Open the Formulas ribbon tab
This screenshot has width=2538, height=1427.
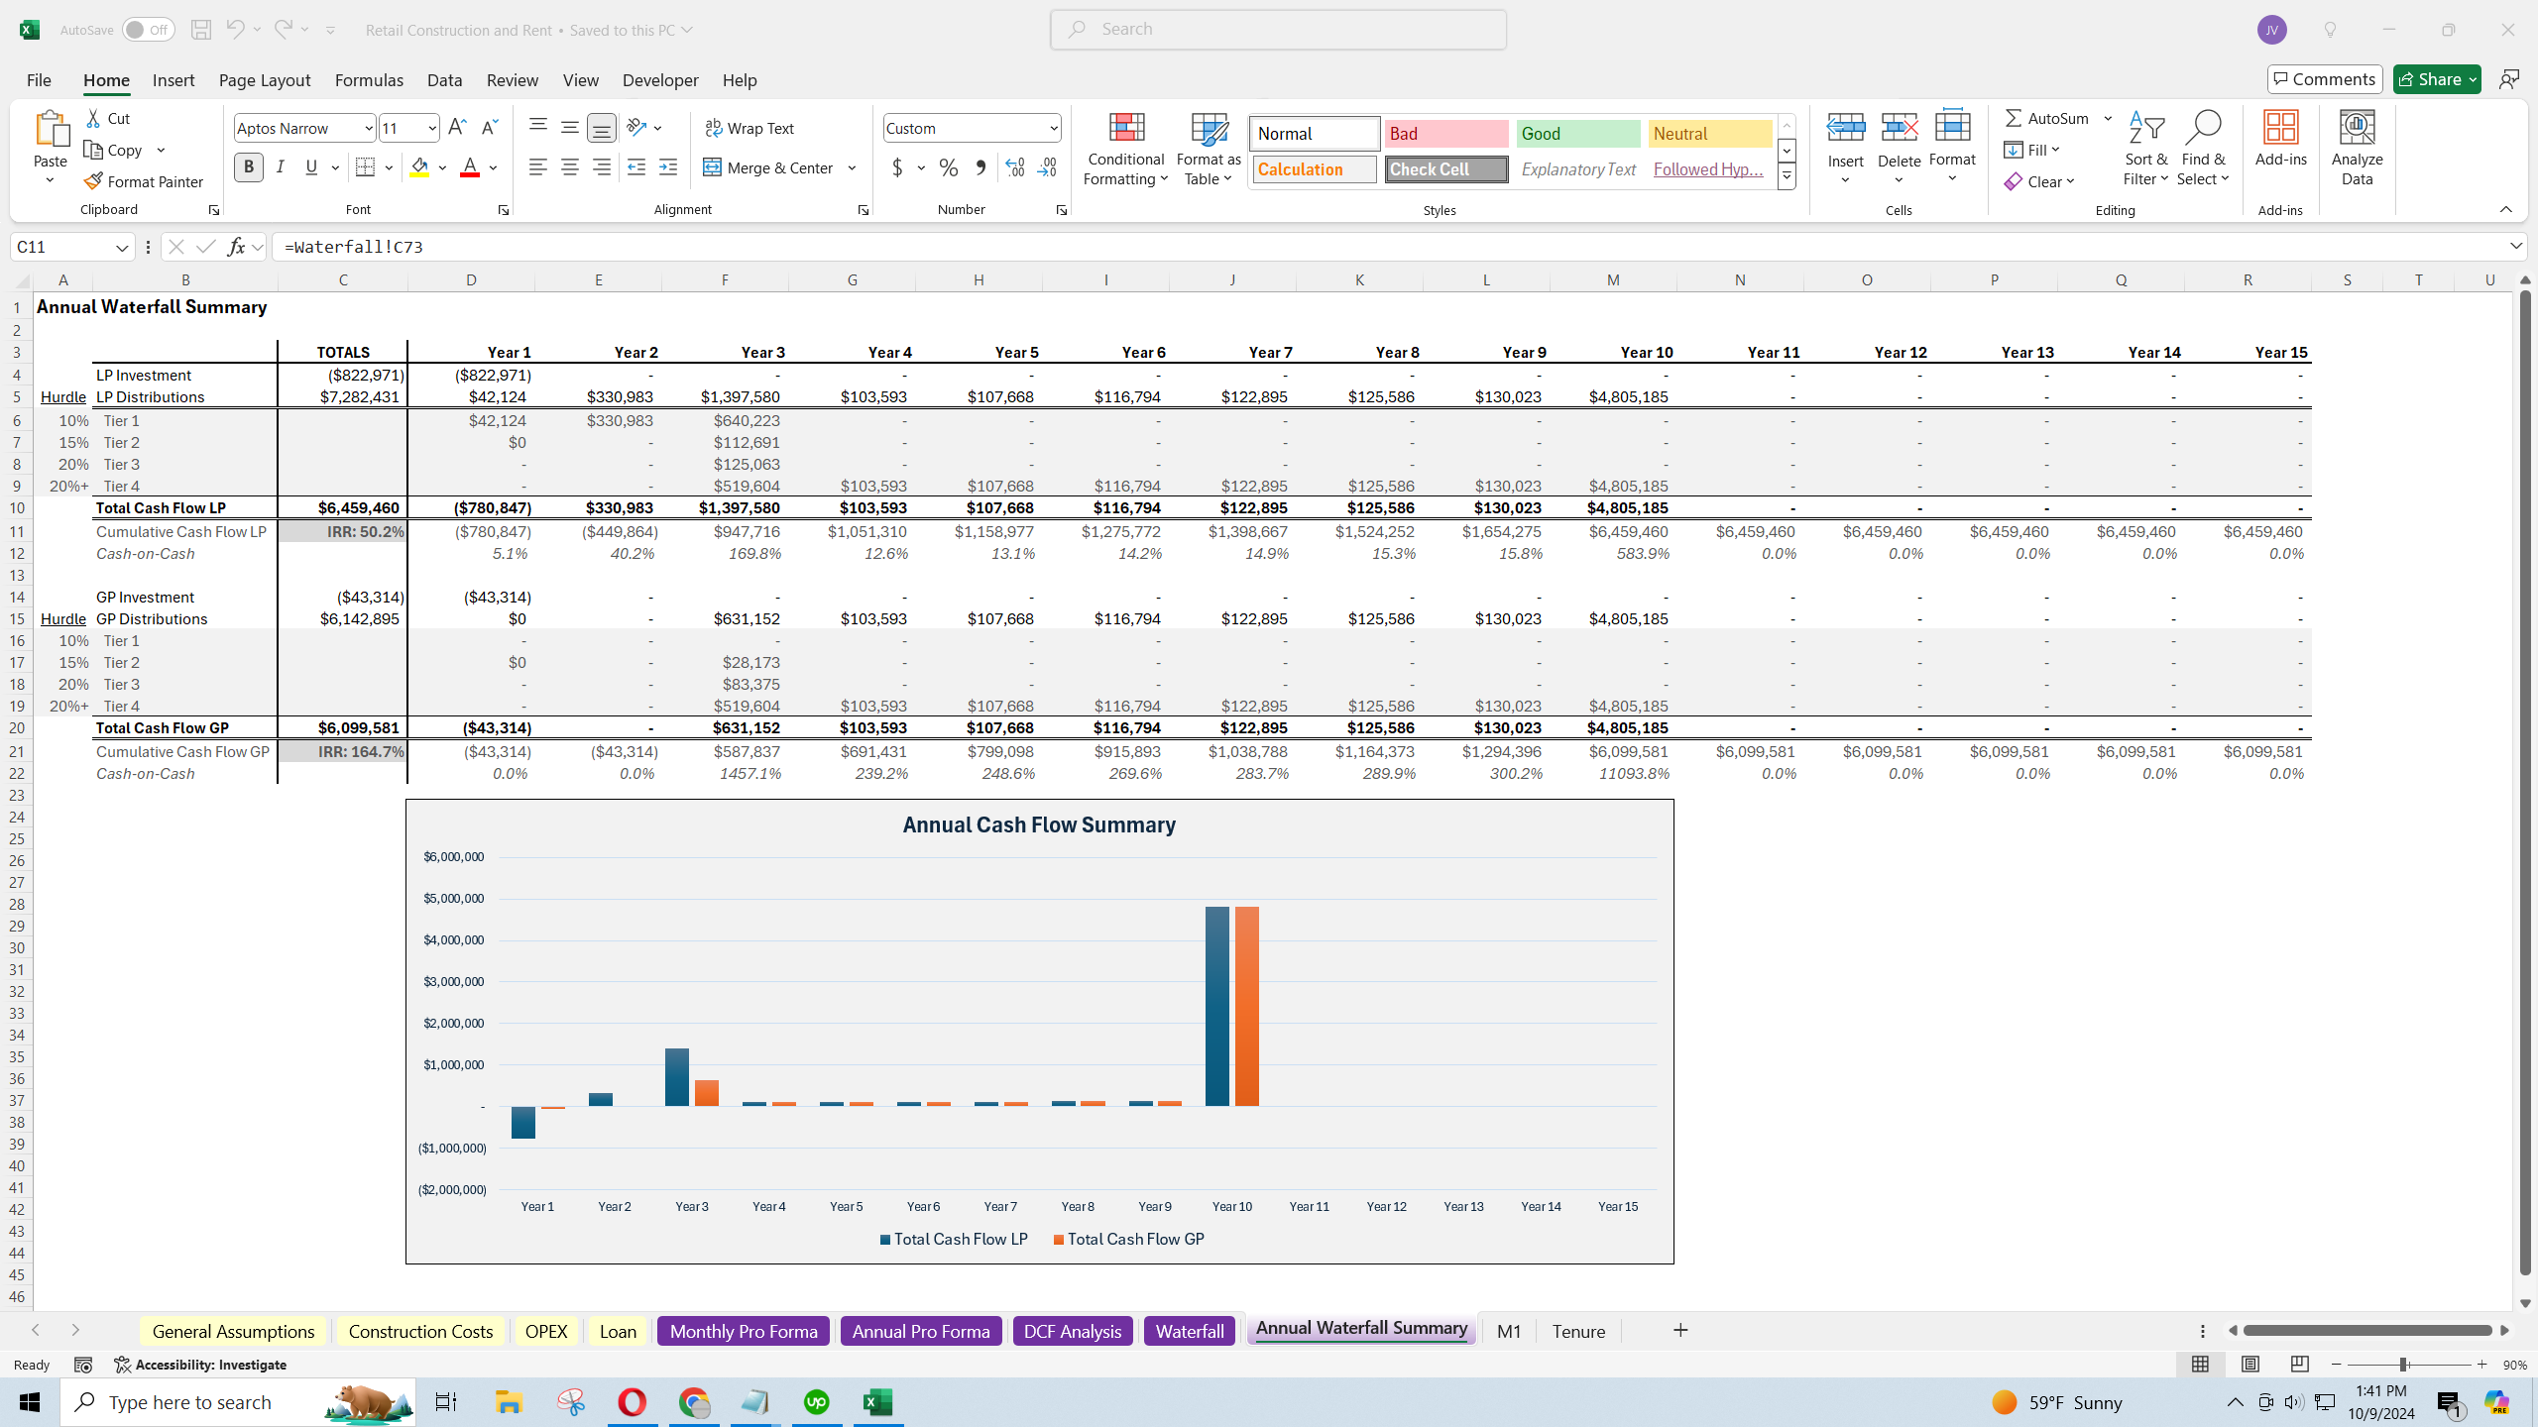(369, 80)
